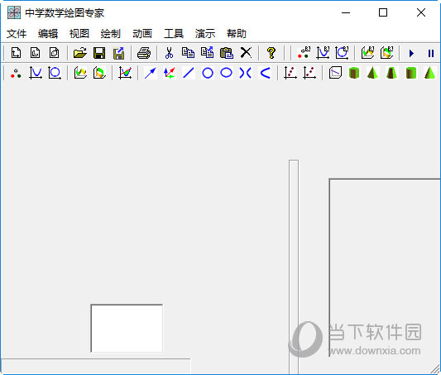Click inside the right framed drawing panel
This screenshot has width=441, height=375.
(x=385, y=267)
